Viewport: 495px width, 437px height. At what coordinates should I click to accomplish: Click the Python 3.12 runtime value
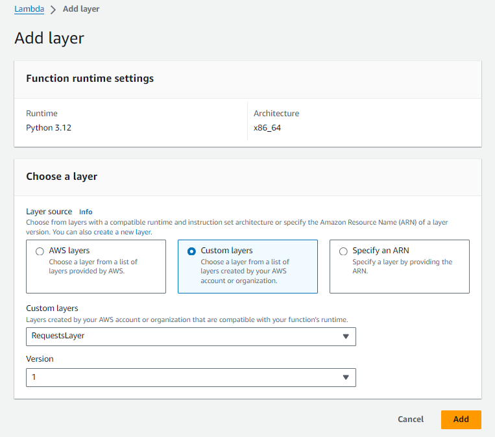coord(49,128)
